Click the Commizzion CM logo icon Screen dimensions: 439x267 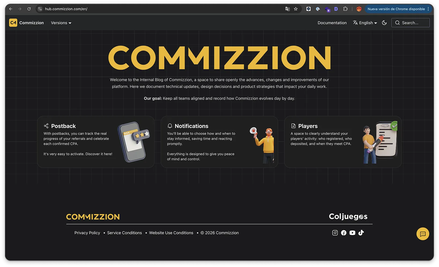point(13,23)
